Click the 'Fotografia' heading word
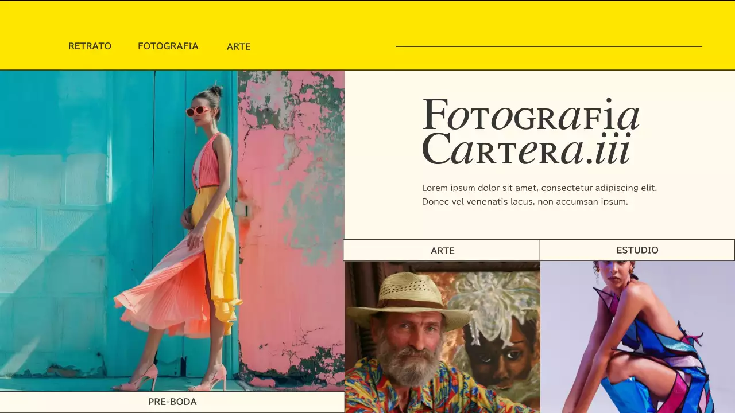 click(531, 115)
